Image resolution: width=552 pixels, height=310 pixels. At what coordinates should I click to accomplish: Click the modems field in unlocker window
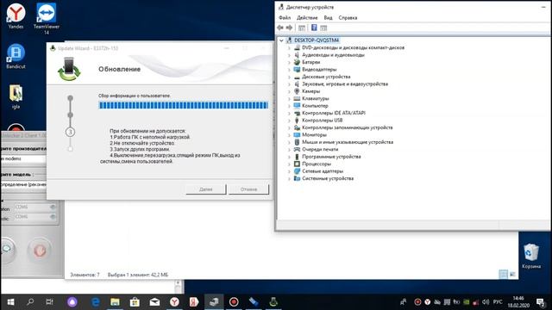[x=23, y=158]
